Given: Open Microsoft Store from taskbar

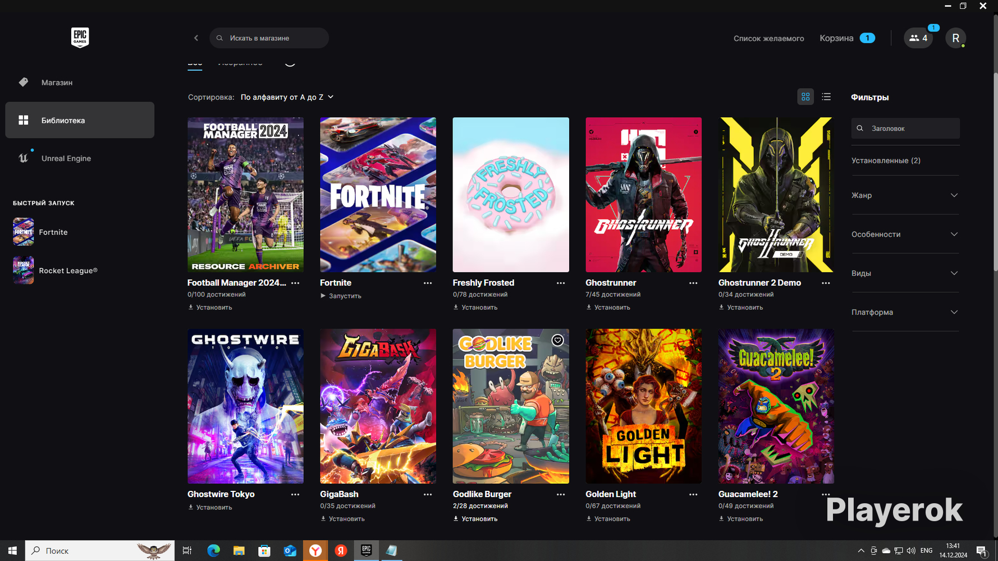Looking at the screenshot, I should [264, 551].
